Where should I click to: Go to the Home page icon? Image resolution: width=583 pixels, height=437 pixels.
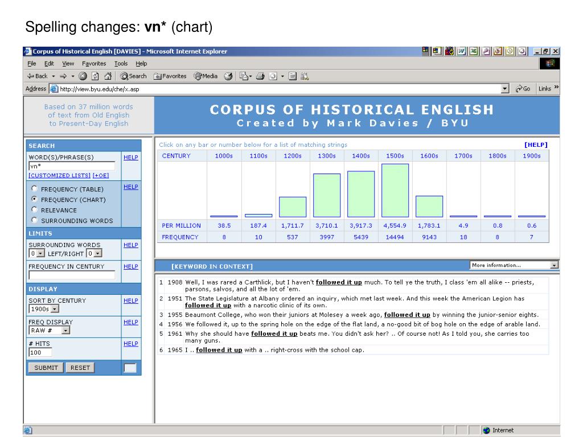point(108,76)
